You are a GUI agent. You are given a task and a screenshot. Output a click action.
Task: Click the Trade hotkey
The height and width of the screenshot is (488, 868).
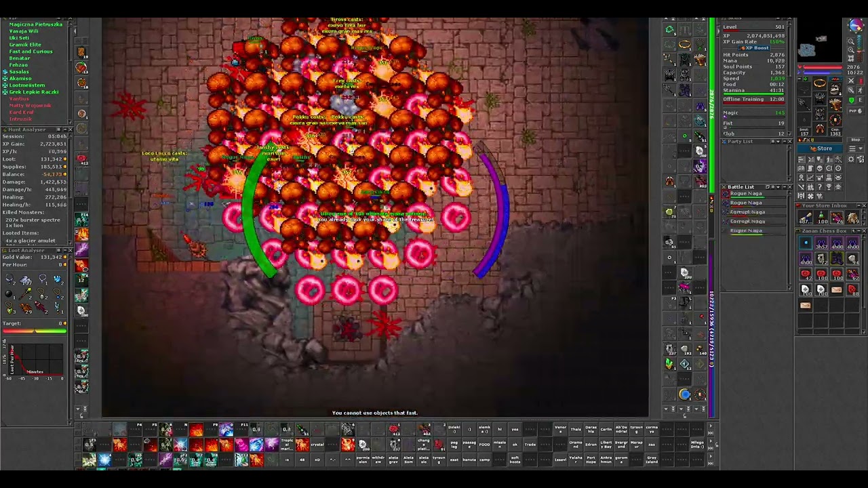pyautogui.click(x=530, y=445)
